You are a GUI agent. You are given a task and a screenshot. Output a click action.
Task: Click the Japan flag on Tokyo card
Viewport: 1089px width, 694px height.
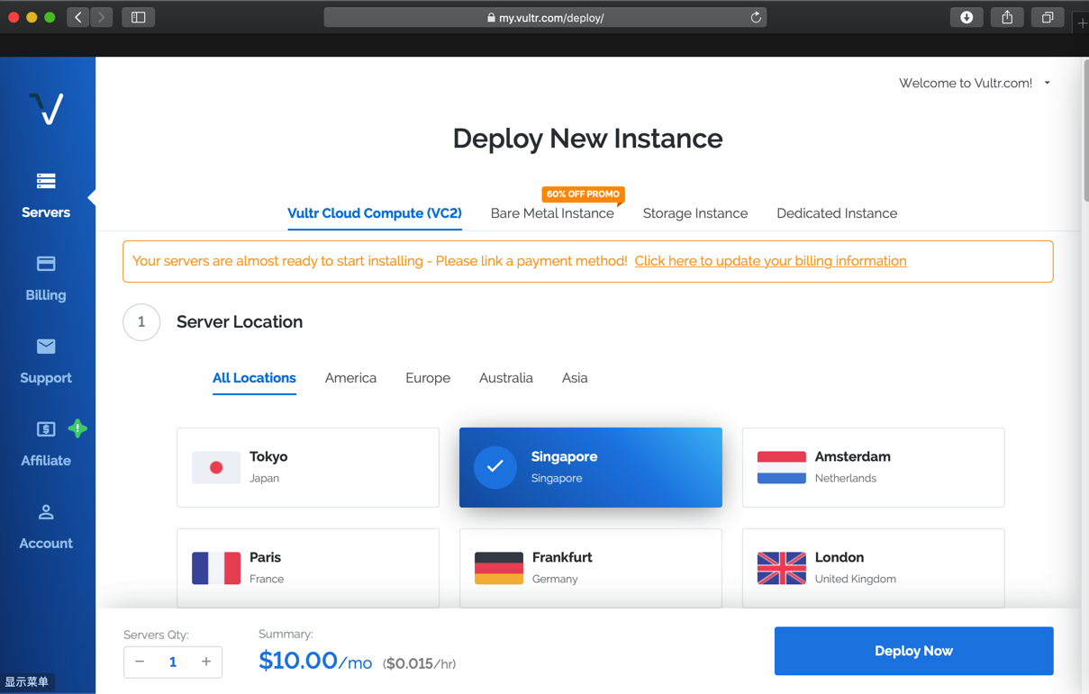tap(216, 467)
